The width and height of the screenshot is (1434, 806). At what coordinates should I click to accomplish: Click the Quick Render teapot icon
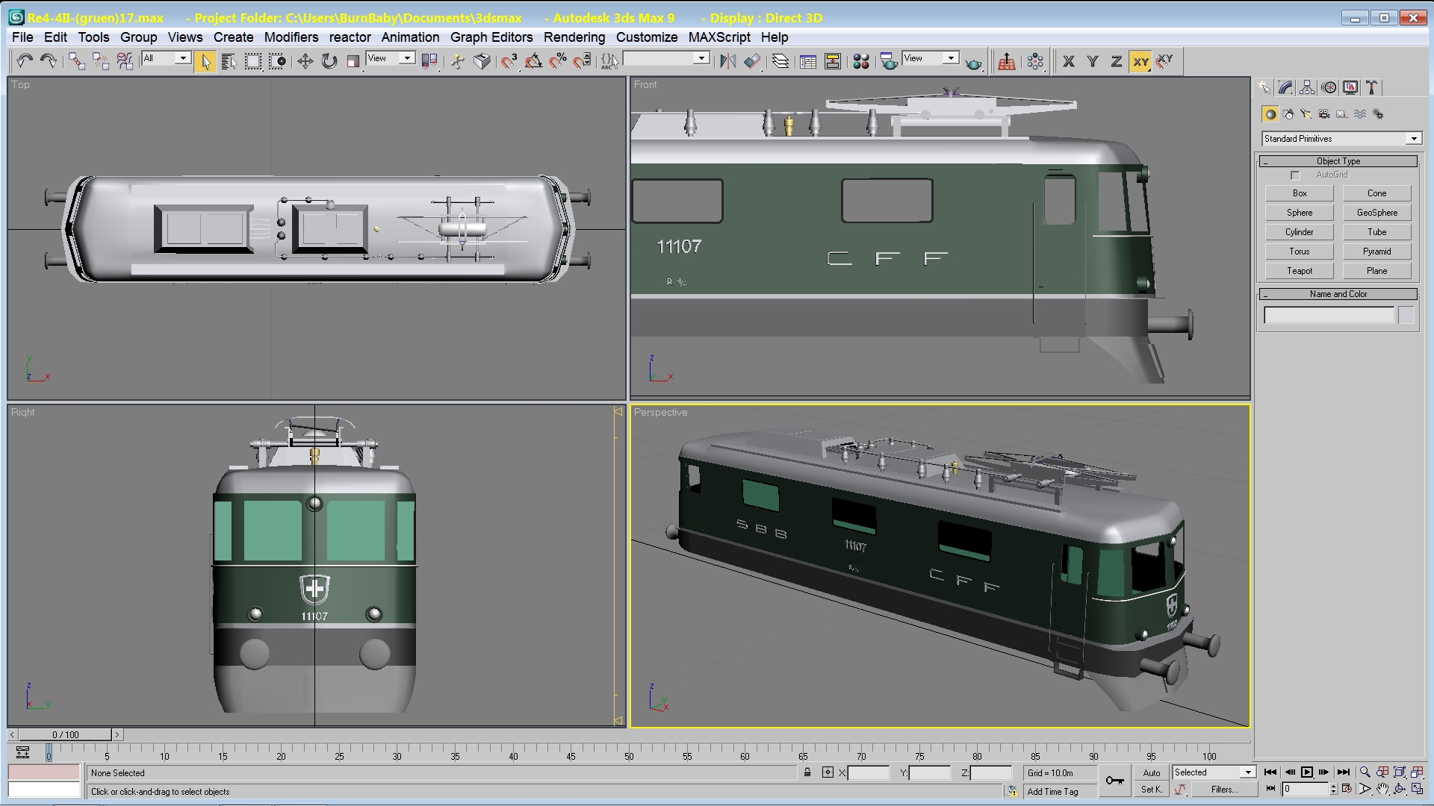click(973, 63)
